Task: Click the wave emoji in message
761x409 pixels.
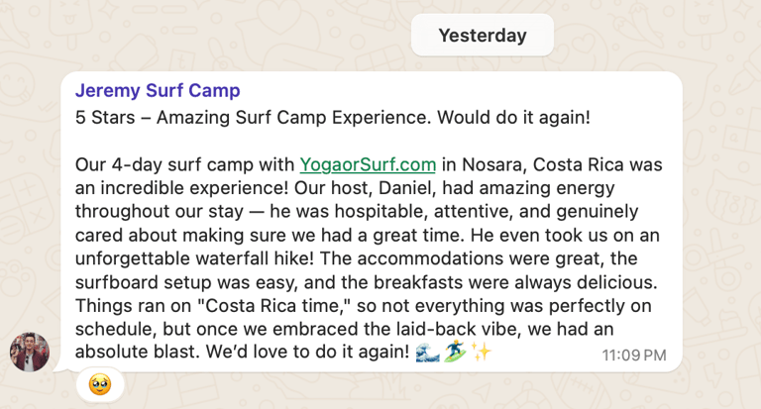Action: coord(429,353)
